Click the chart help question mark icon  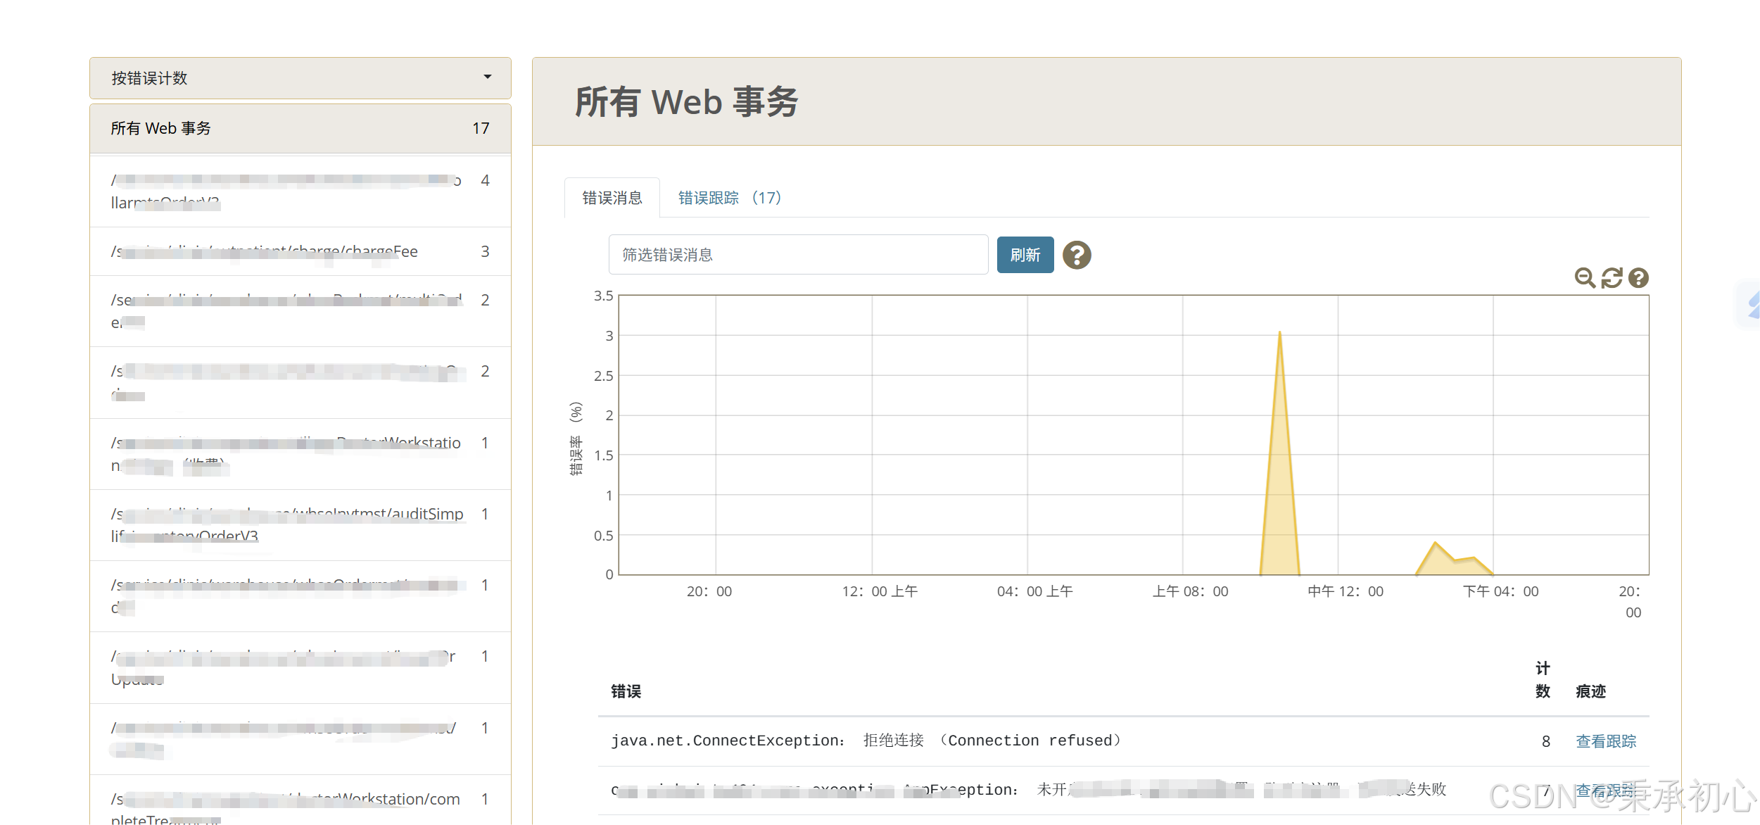(x=1638, y=278)
